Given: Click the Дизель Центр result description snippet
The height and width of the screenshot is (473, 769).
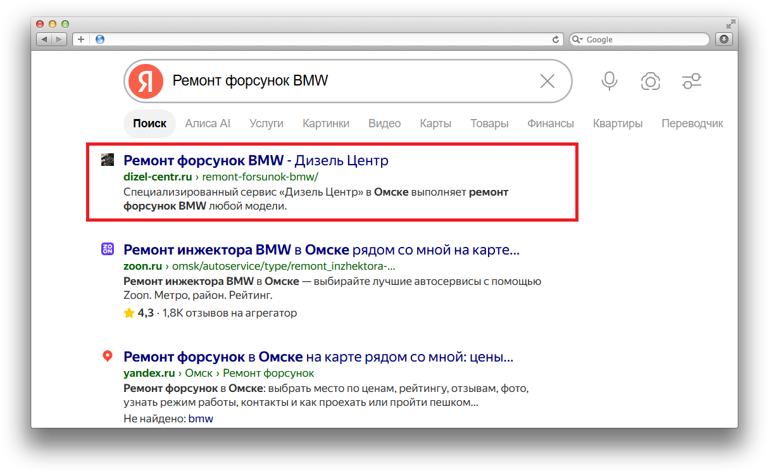Looking at the screenshot, I should pyautogui.click(x=316, y=199).
